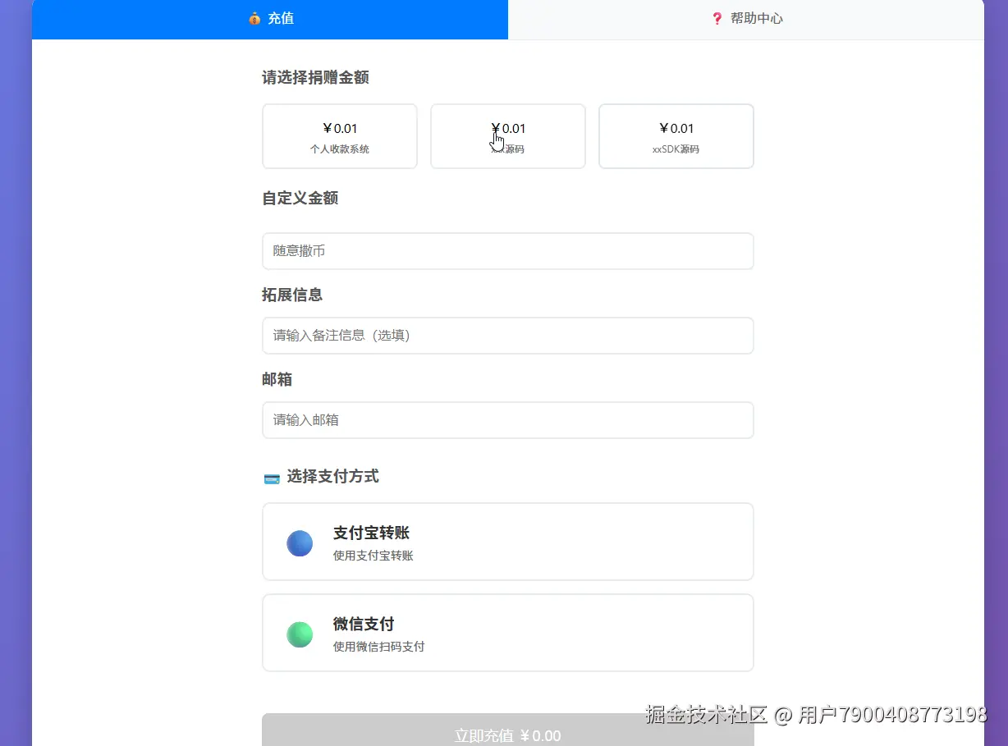The image size is (1008, 746).
Task: Click the blue Alipay circle icon
Action: click(x=300, y=543)
